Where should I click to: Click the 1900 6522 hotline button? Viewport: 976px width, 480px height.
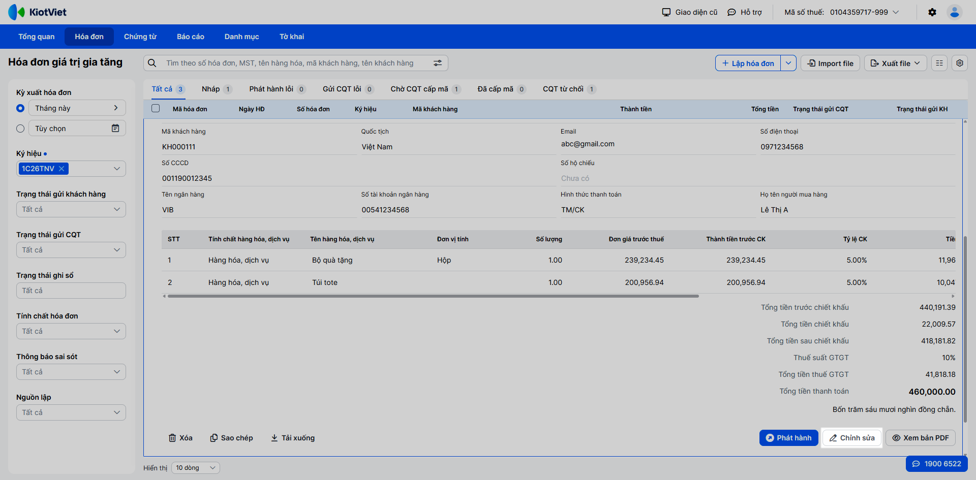click(x=937, y=464)
